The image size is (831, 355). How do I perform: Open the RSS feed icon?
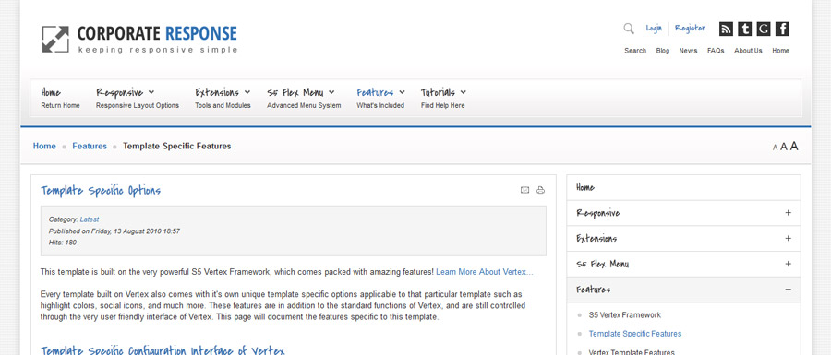726,29
